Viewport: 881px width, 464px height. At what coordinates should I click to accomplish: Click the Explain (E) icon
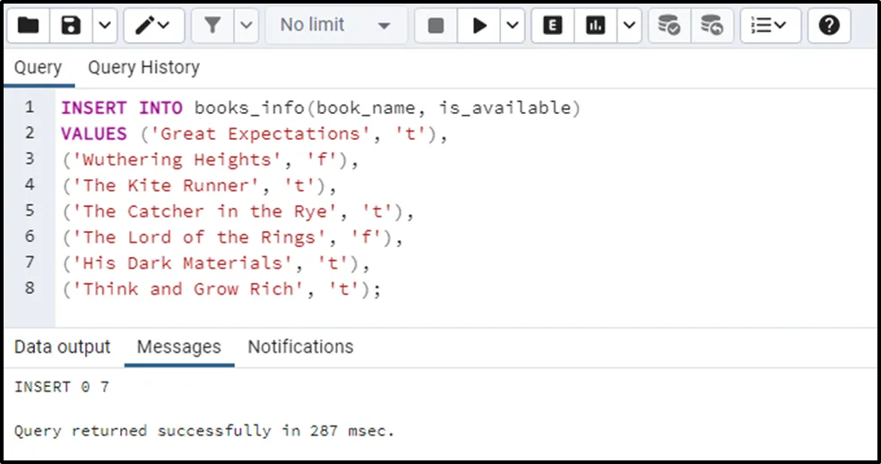point(553,25)
